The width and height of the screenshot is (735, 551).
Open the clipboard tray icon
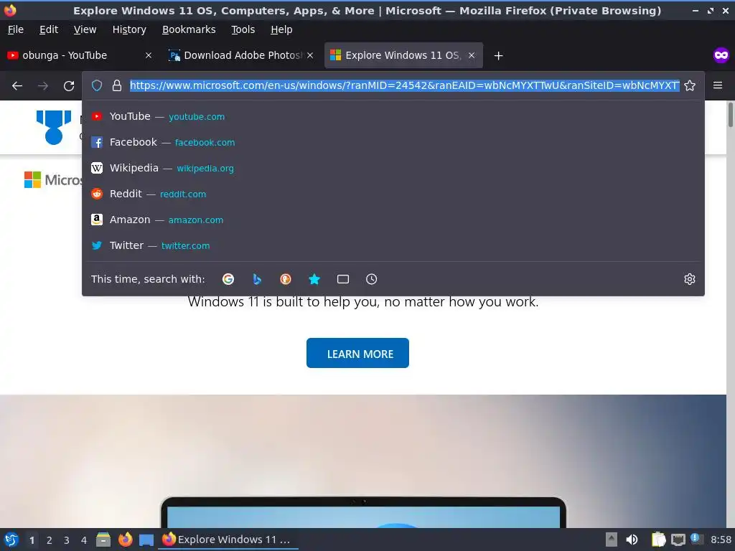click(658, 540)
